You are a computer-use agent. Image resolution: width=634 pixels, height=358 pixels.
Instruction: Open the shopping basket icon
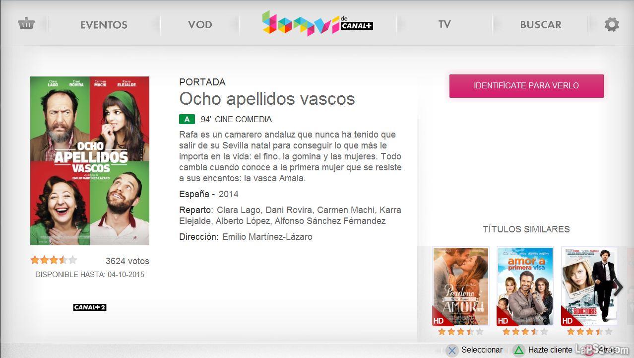point(26,24)
